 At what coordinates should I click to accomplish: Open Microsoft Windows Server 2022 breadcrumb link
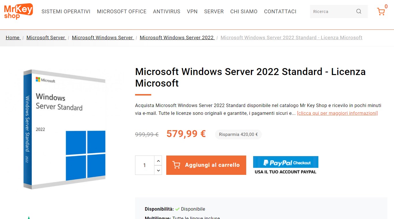tap(177, 38)
